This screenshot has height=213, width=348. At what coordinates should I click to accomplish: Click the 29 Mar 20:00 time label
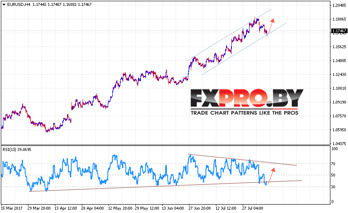pos(39,208)
